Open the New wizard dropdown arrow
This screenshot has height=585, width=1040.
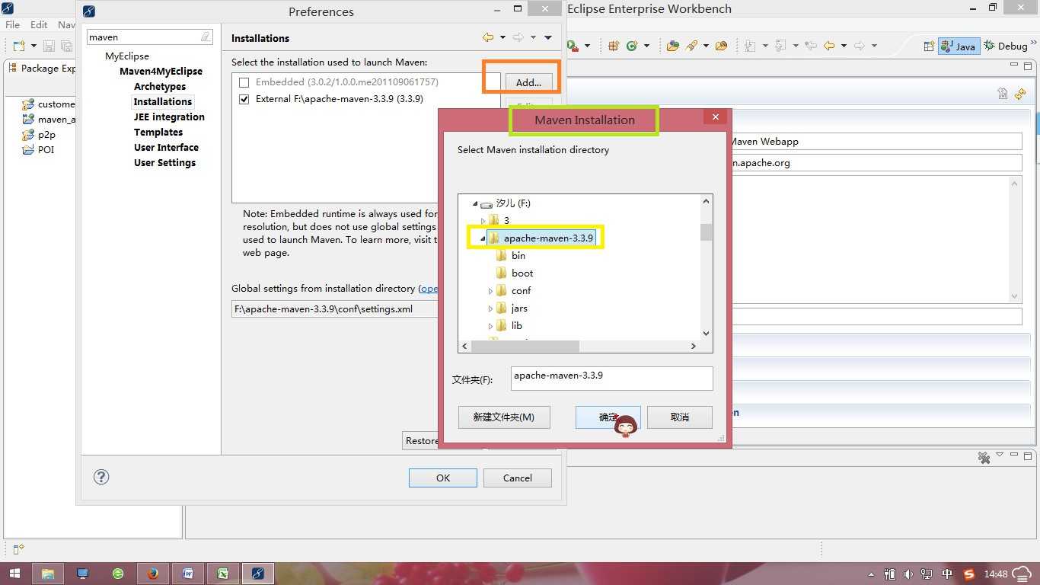32,46
